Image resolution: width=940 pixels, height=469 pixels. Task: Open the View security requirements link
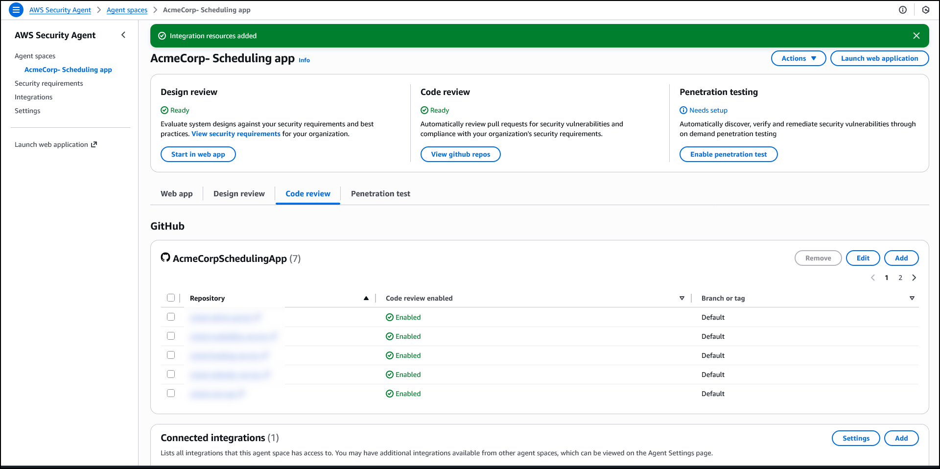pyautogui.click(x=235, y=134)
